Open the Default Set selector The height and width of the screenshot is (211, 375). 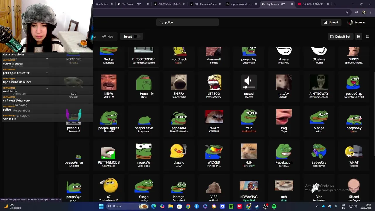point(340,36)
